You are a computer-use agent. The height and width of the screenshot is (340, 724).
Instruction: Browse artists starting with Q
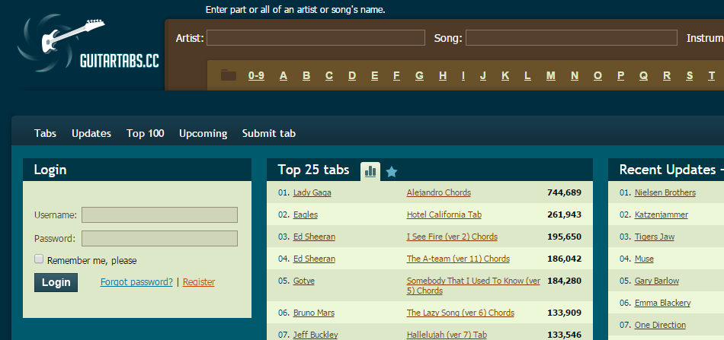click(x=644, y=75)
